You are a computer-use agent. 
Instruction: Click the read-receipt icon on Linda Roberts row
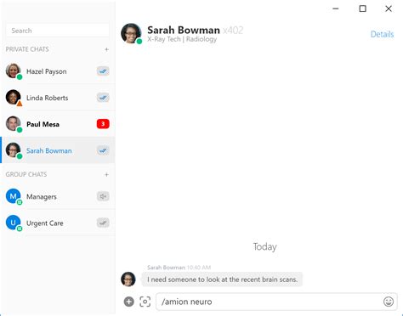103,98
